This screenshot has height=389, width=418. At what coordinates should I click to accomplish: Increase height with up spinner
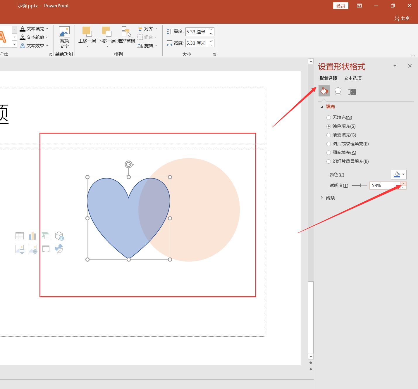(211, 30)
